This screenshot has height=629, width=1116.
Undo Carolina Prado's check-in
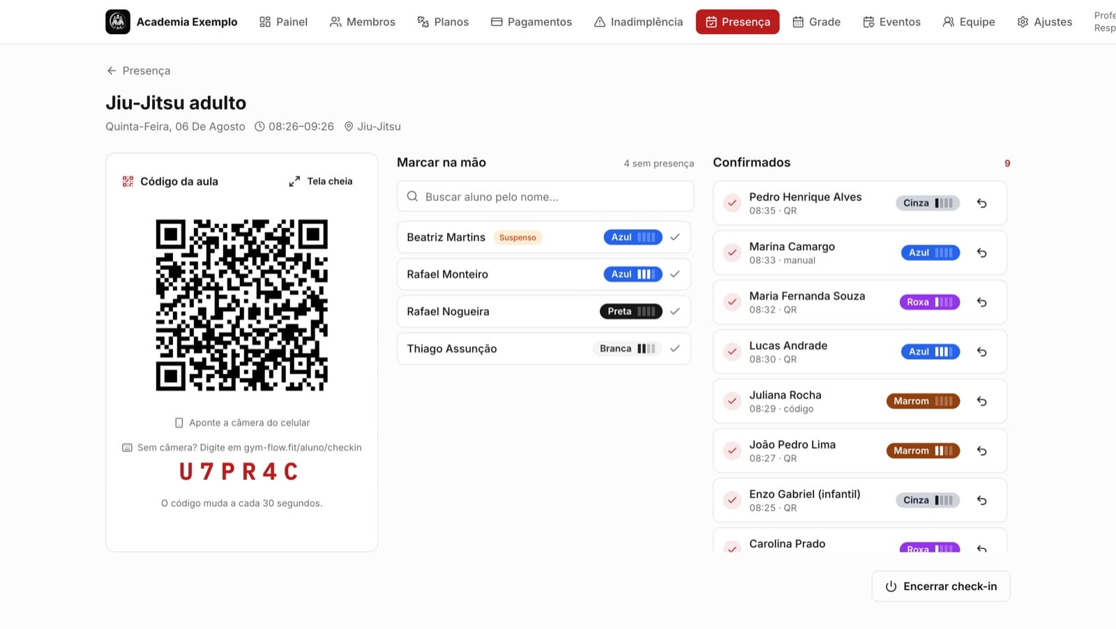coord(981,549)
